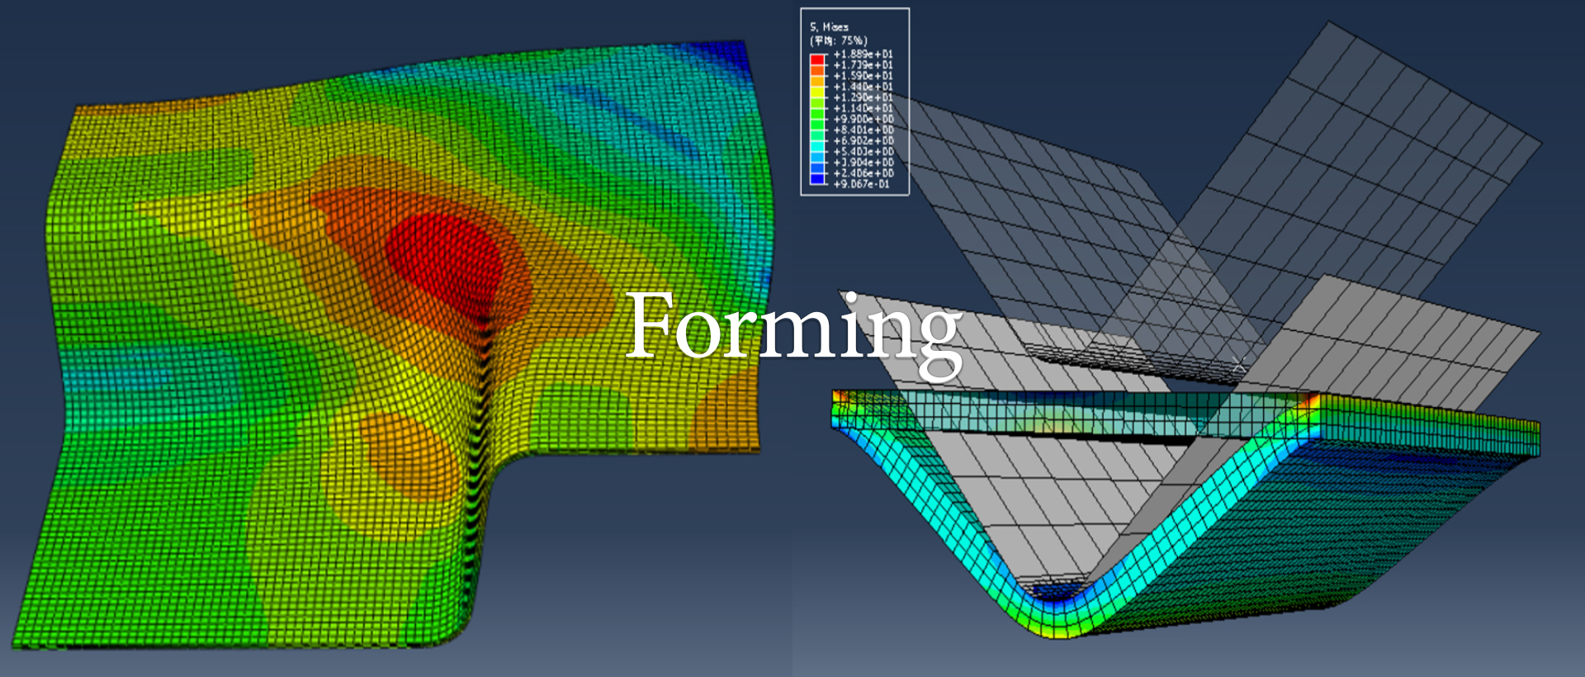The image size is (1585, 677).
Task: Click the red swatch in the stress legend
Action: click(x=817, y=59)
